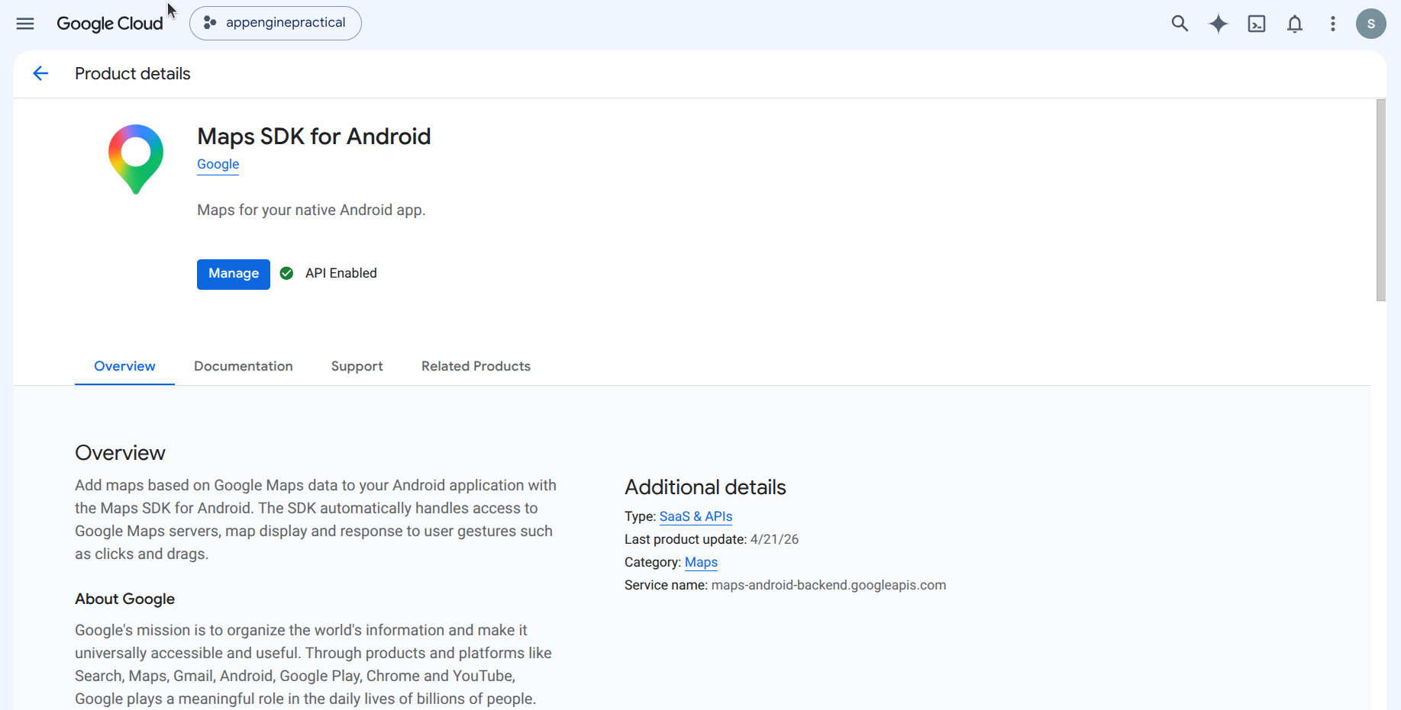Click the About Google heading
The image size is (1401, 710).
(x=124, y=599)
